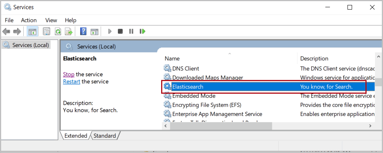The image size is (383, 153).
Task: Open Properties toolbar icon
Action: coord(47,31)
